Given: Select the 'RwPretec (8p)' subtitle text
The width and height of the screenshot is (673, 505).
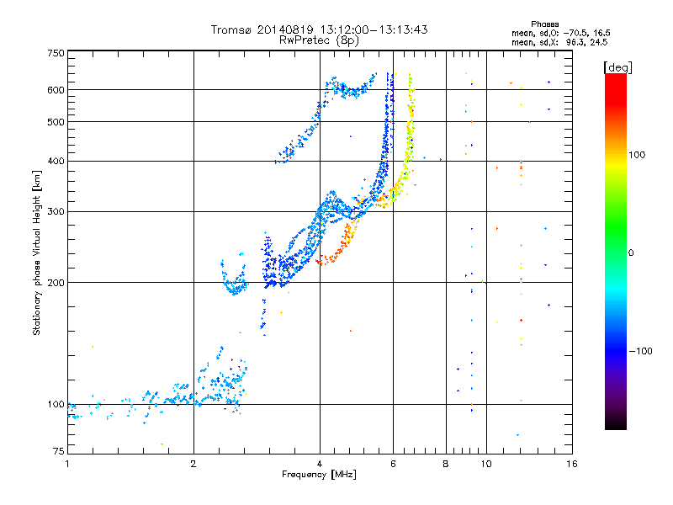Looking at the screenshot, I should coord(319,40).
